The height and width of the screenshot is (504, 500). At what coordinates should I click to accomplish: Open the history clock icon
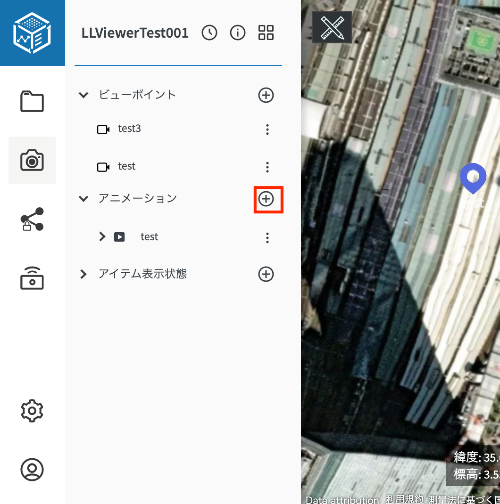pos(209,33)
